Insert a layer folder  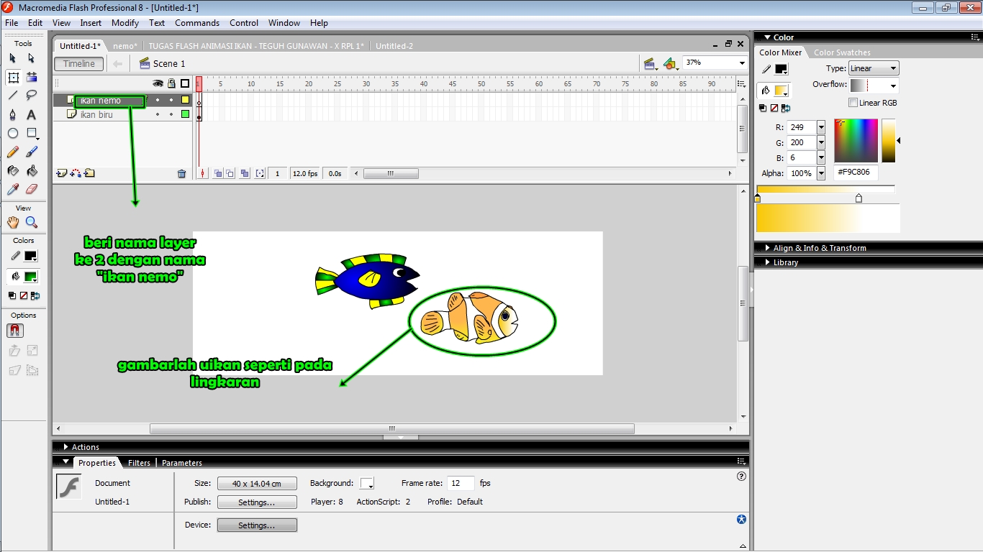[89, 173]
